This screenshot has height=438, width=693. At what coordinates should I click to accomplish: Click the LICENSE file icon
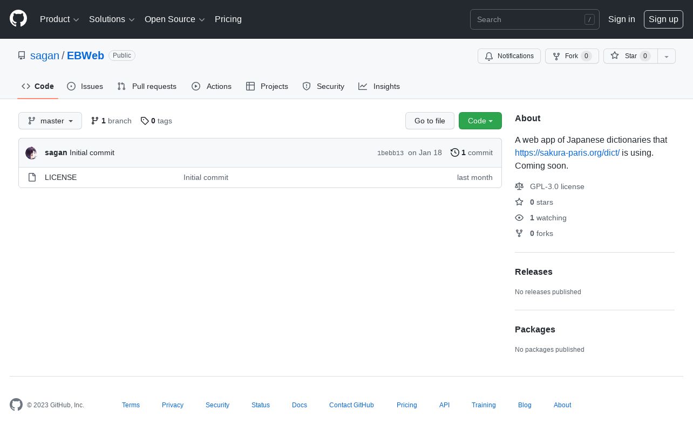coord(32,177)
